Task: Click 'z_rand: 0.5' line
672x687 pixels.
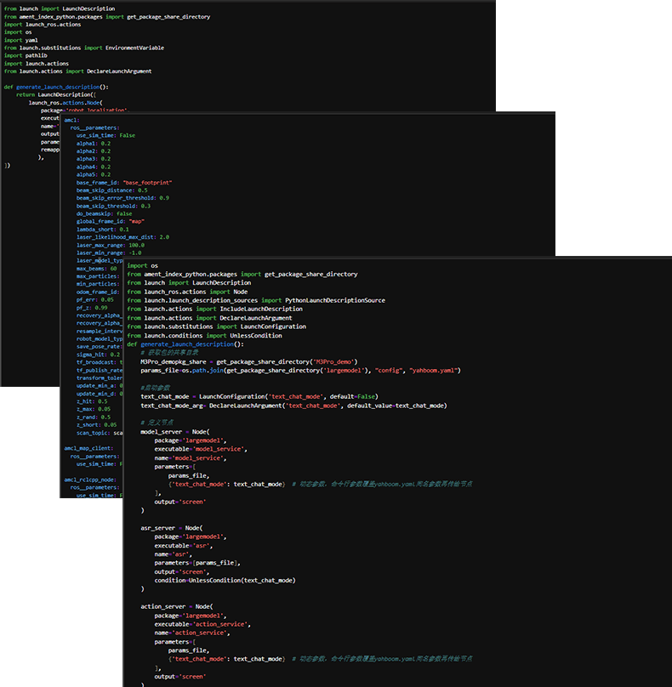Action: [x=94, y=417]
